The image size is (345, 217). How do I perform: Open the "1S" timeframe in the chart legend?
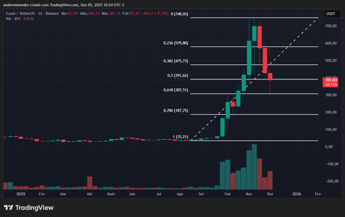point(40,13)
